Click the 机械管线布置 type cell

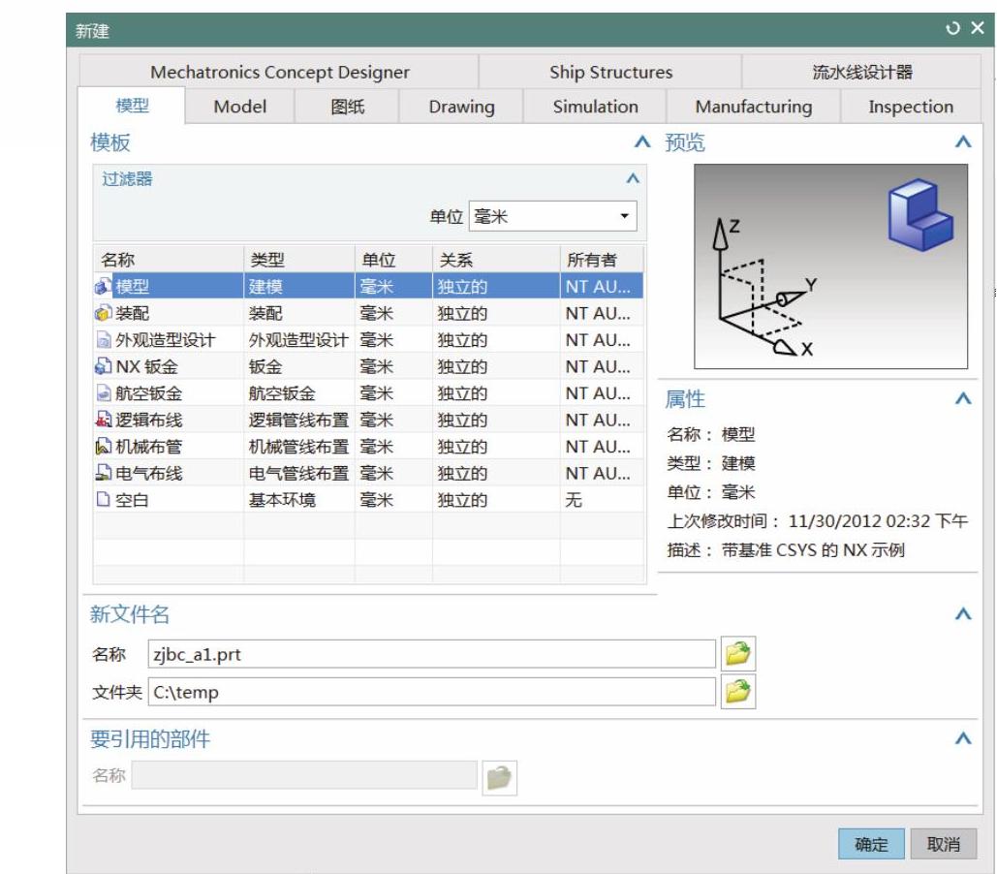[x=298, y=447]
